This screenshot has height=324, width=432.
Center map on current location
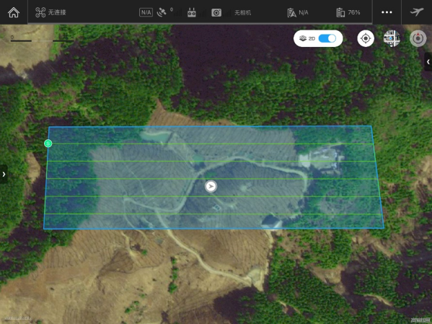(x=366, y=38)
